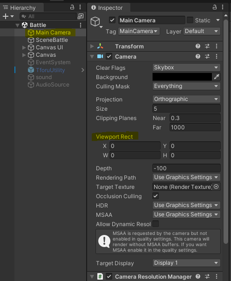The image size is (231, 281).
Task: Click the Hierarchy add (+) button
Action: click(x=6, y=16)
